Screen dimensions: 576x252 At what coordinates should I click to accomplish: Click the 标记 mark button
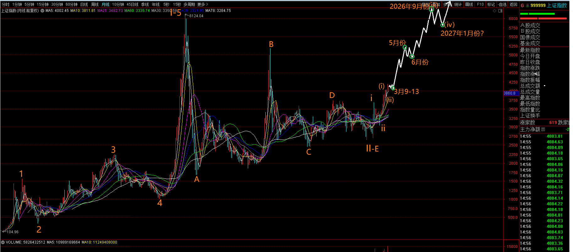pos(491,4)
